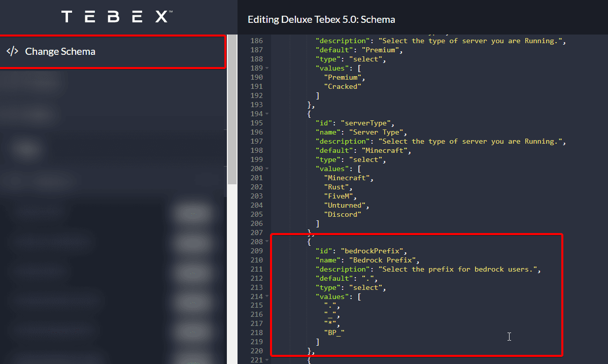Click the "default" key on line 212
608x364 pixels.
point(334,278)
